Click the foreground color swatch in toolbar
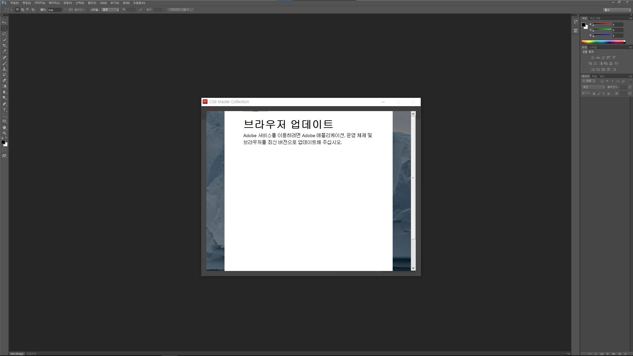Image resolution: width=633 pixels, height=356 pixels. click(3, 142)
